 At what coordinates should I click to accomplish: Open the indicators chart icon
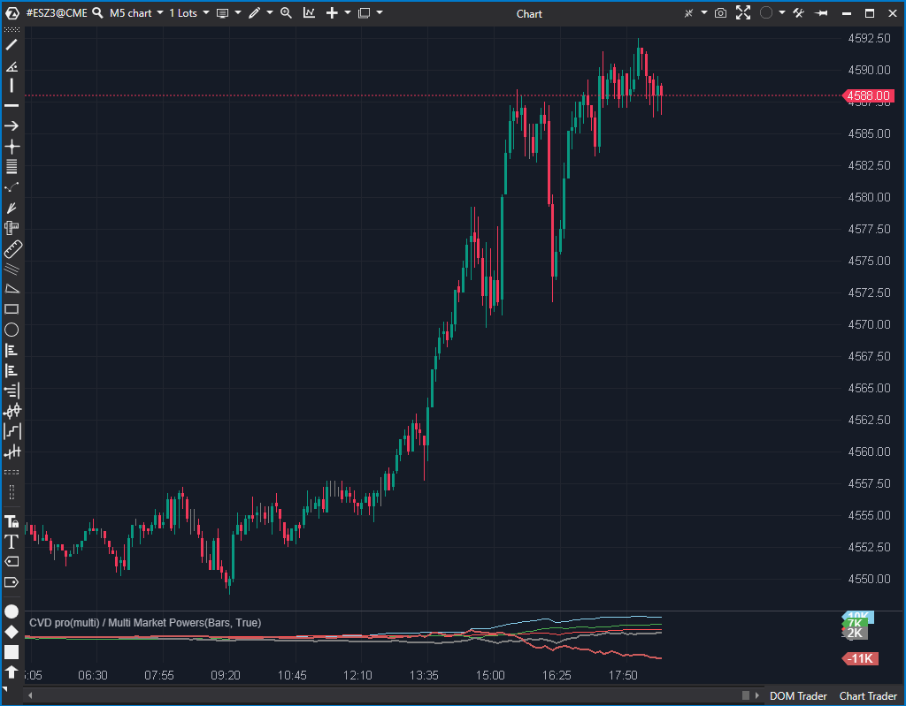tap(309, 12)
